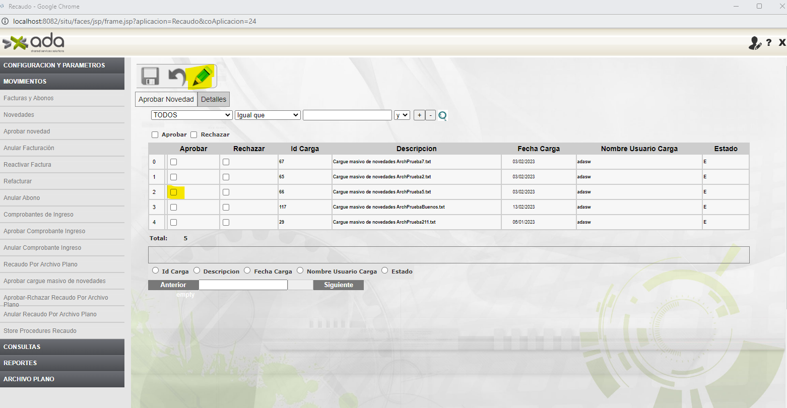The width and height of the screenshot is (787, 408).
Task: Click the ada logo
Action: (34, 43)
